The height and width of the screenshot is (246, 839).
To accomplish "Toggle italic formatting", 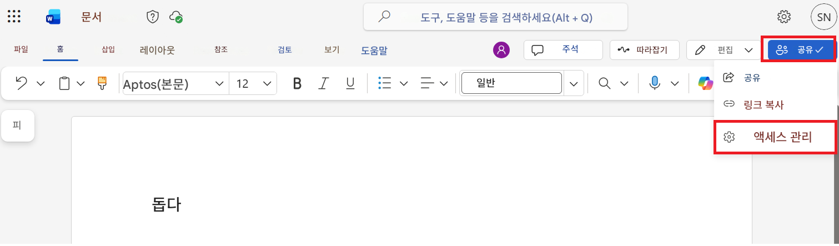I will 324,83.
